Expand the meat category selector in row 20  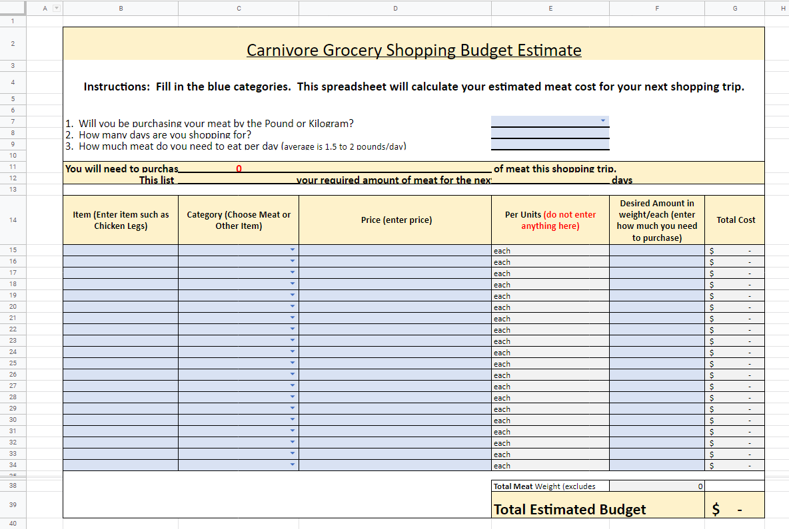click(292, 307)
